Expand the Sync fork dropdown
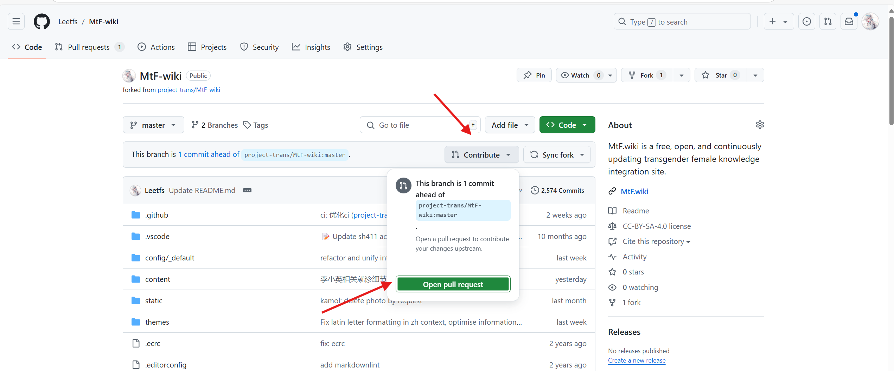Image resolution: width=894 pixels, height=371 pixels. [557, 155]
